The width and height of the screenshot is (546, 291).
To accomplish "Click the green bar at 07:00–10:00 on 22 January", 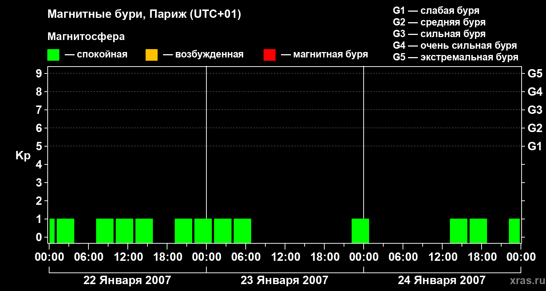I will (x=105, y=231).
